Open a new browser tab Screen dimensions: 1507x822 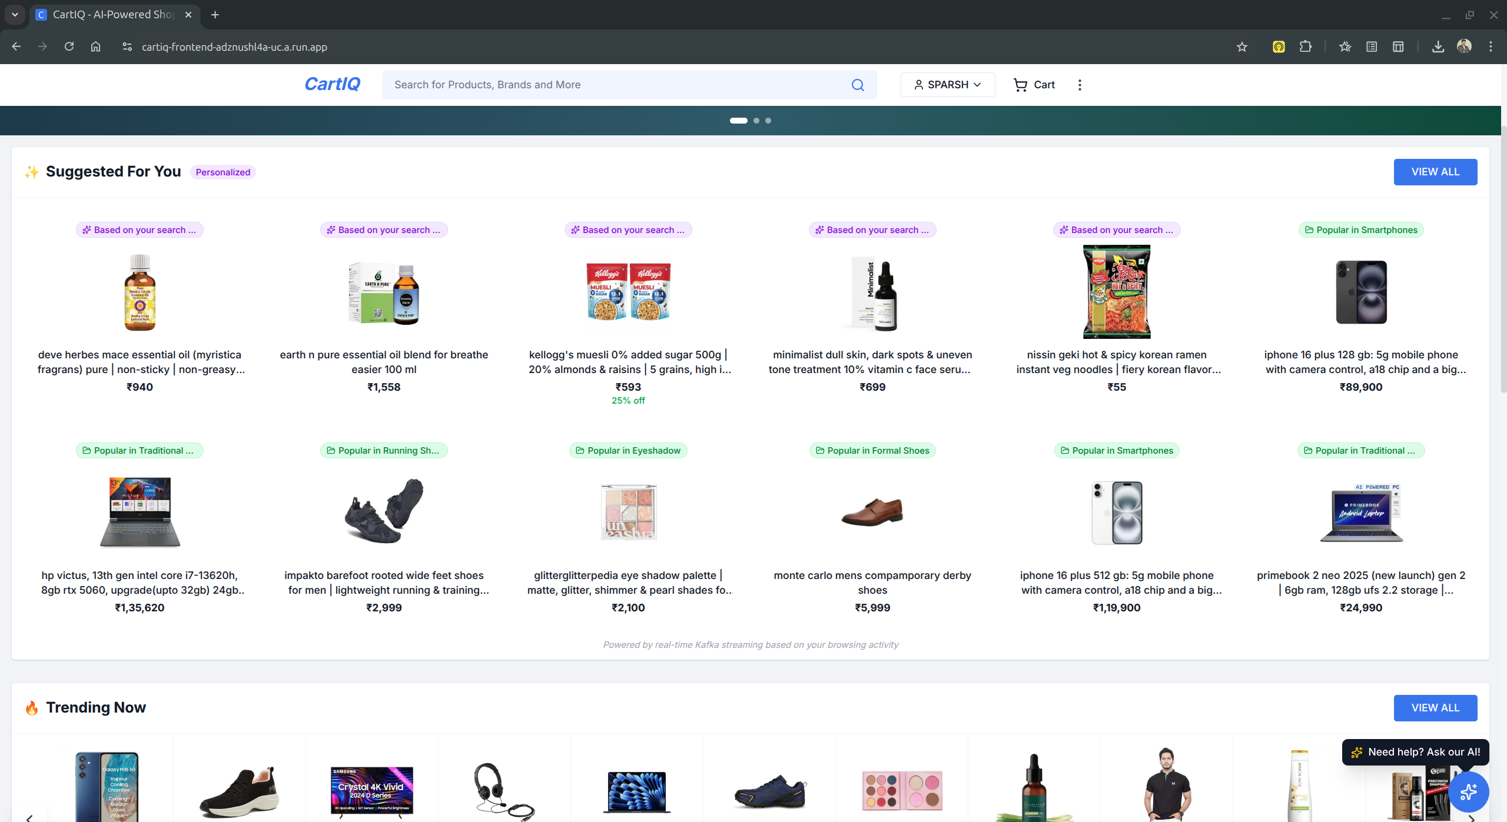tap(215, 15)
